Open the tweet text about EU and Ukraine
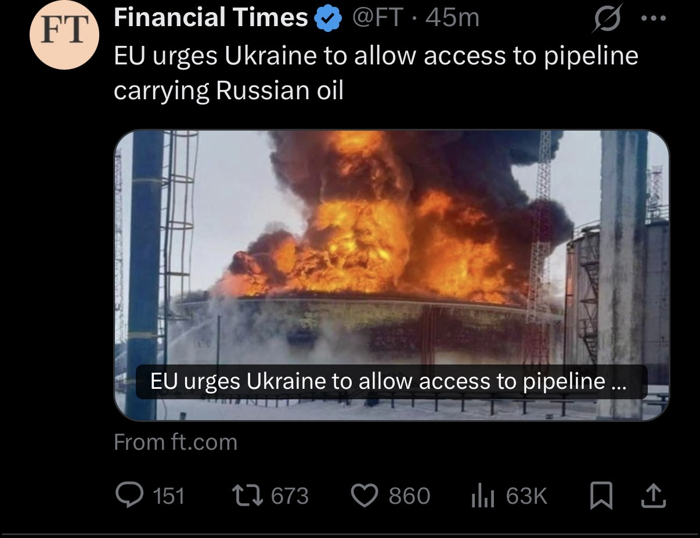The width and height of the screenshot is (700, 538). point(376,73)
